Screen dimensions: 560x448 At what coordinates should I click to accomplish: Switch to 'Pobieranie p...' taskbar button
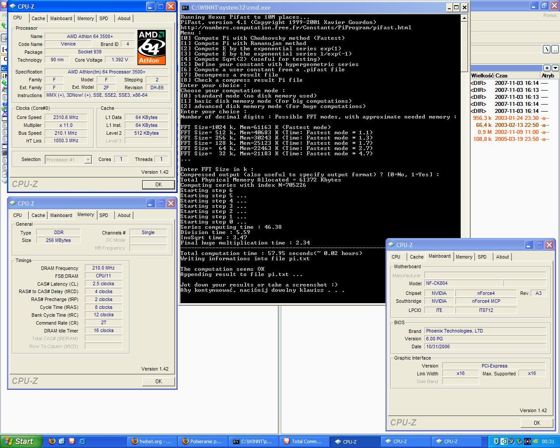(203, 441)
